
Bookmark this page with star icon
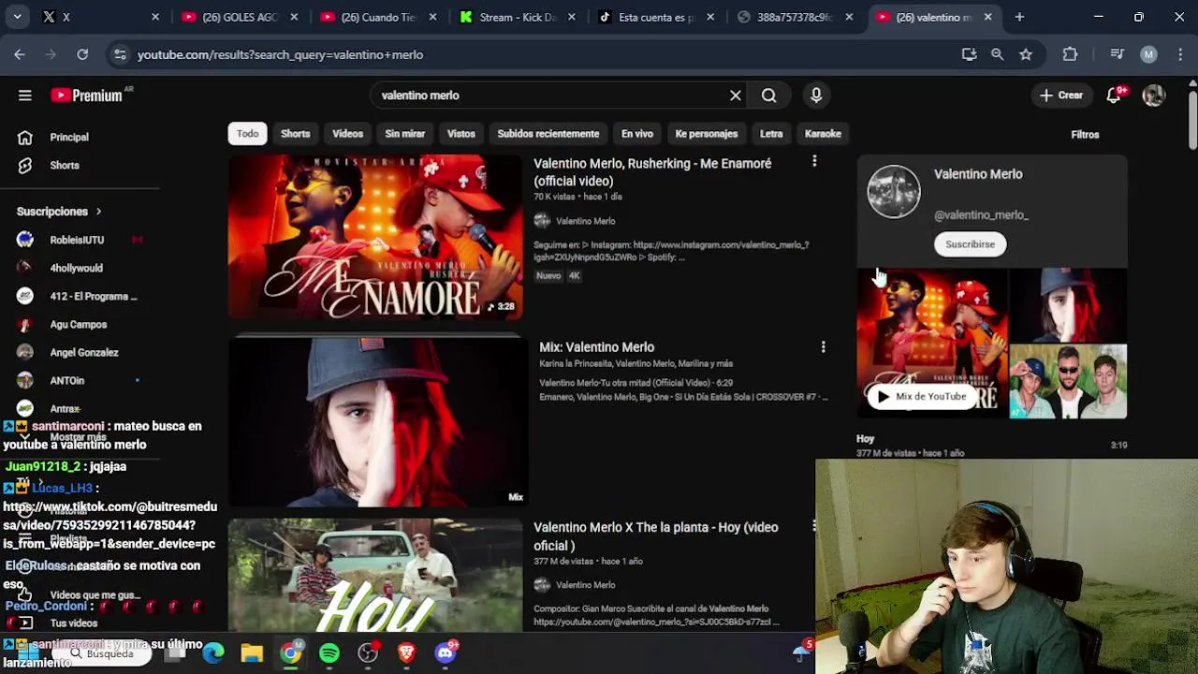1026,54
